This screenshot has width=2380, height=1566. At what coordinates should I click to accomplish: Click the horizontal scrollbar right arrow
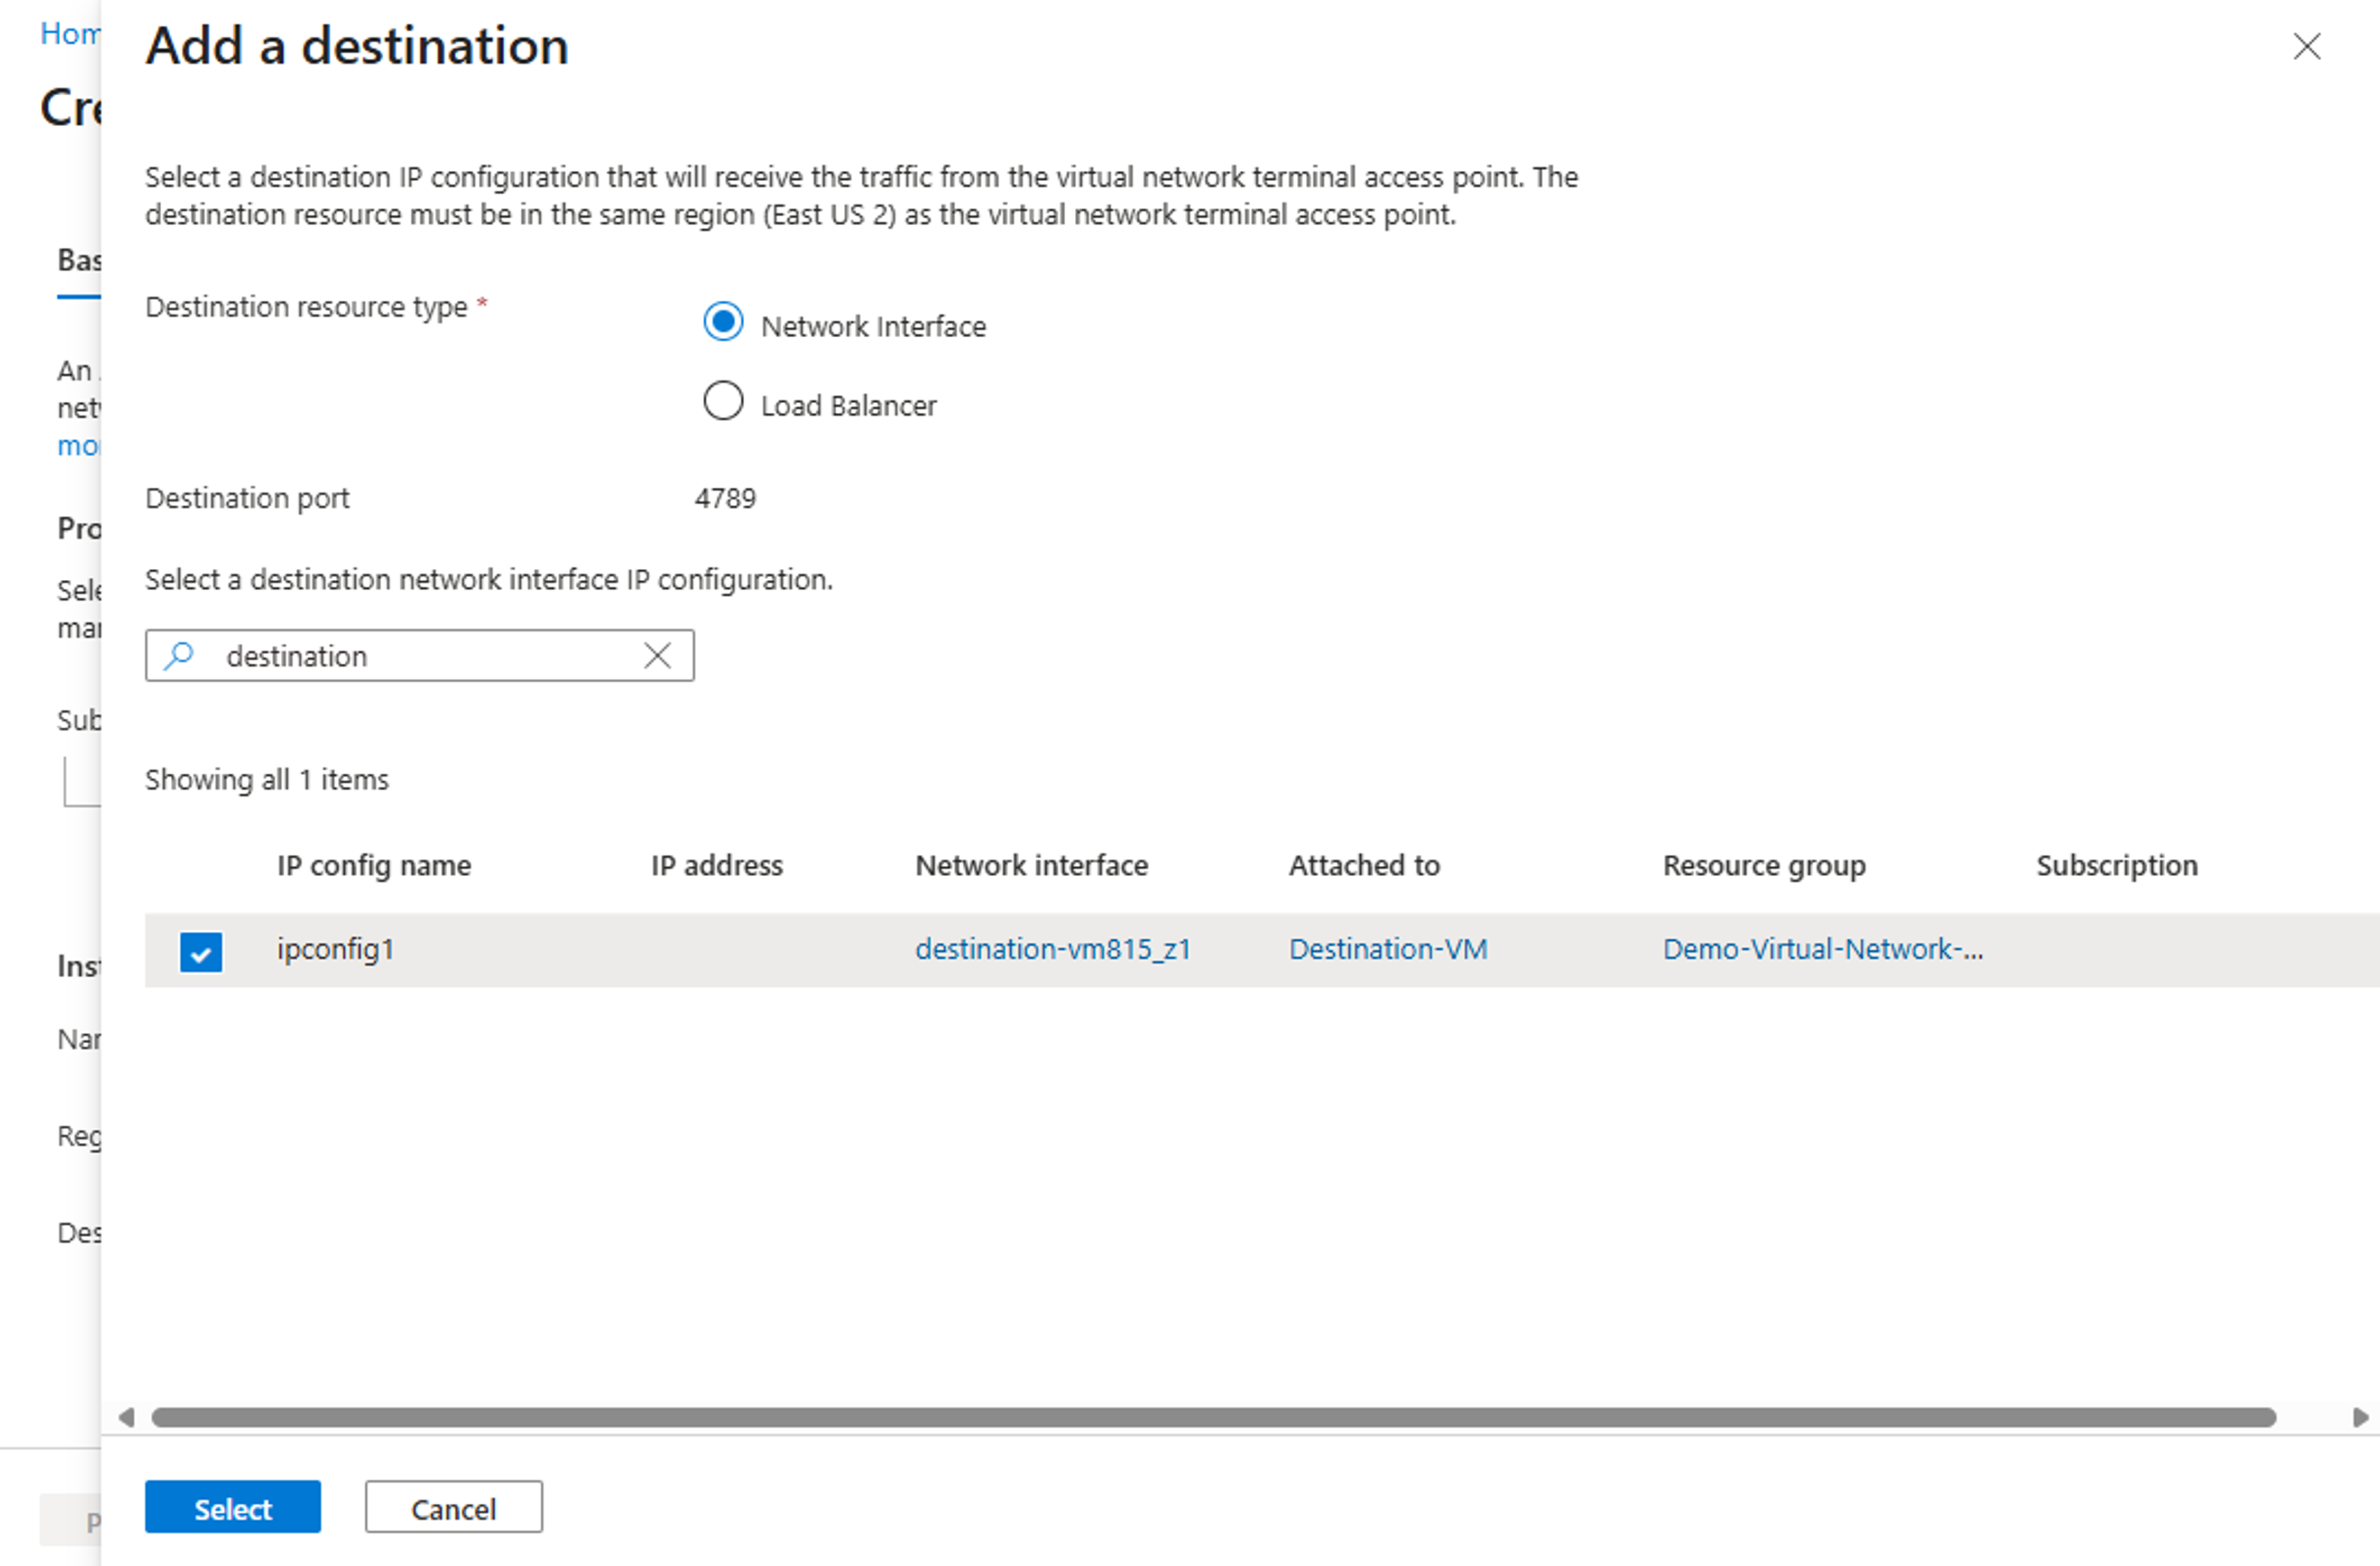[x=2360, y=1417]
